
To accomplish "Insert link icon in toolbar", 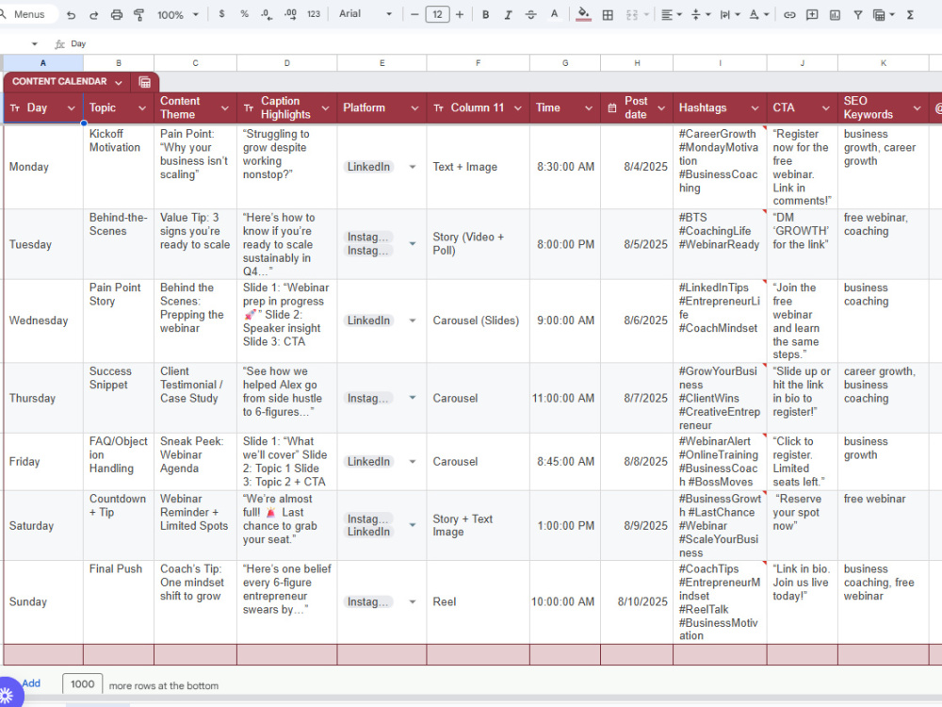I will tap(789, 15).
